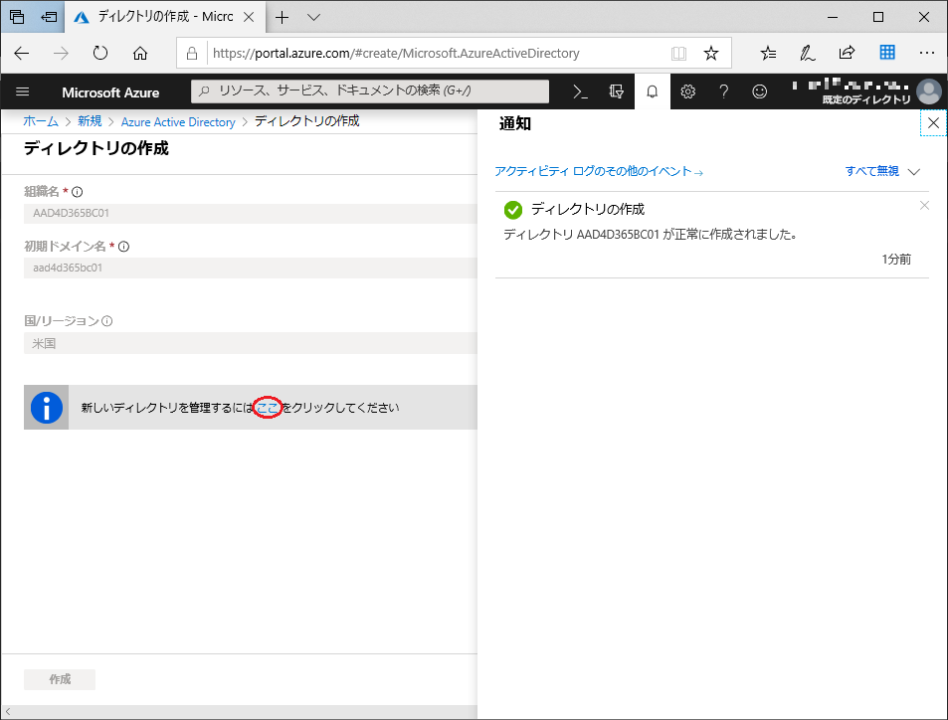Open the Azure portal hamburger menu
This screenshot has height=720, width=948.
[x=22, y=91]
